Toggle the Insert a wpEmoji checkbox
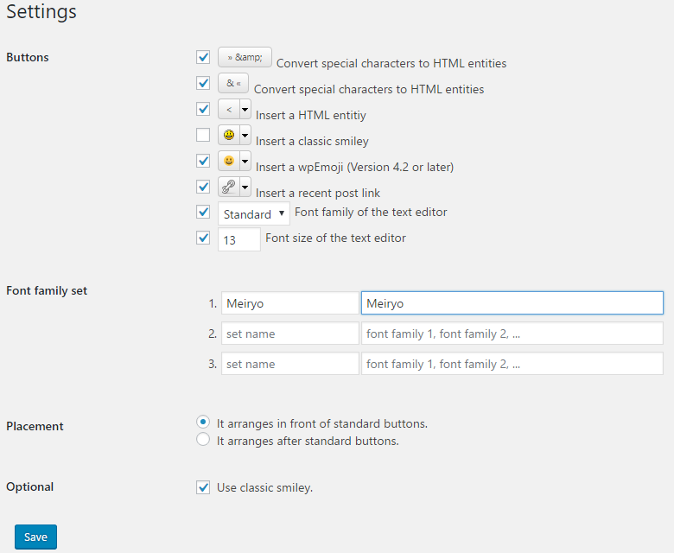This screenshot has height=553, width=674. 203,161
